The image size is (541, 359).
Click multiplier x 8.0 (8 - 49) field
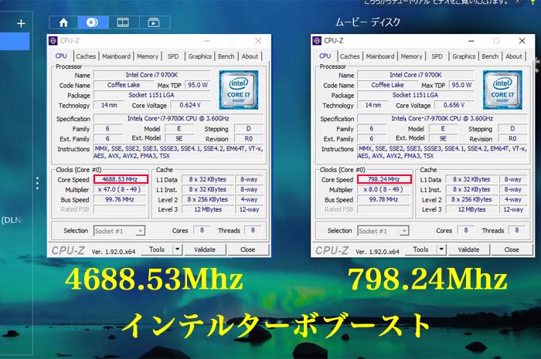[383, 189]
